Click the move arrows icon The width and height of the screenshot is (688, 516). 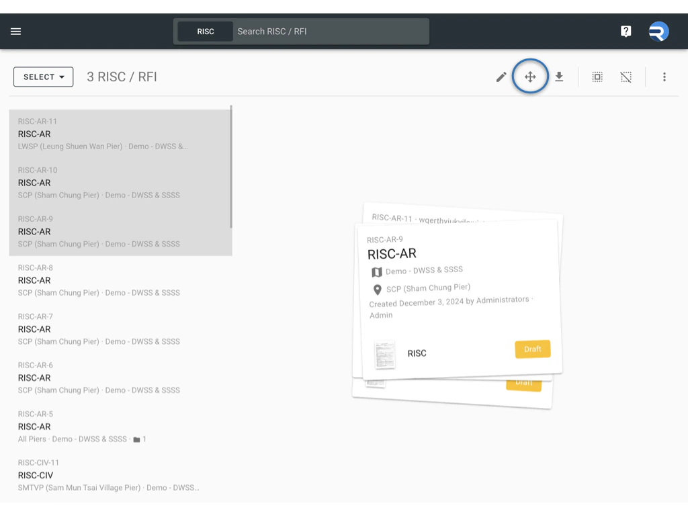530,77
